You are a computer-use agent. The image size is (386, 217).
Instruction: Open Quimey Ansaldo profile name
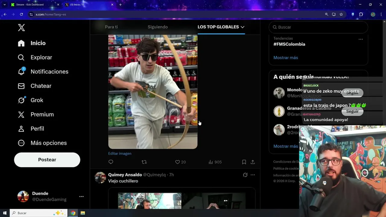point(125,175)
